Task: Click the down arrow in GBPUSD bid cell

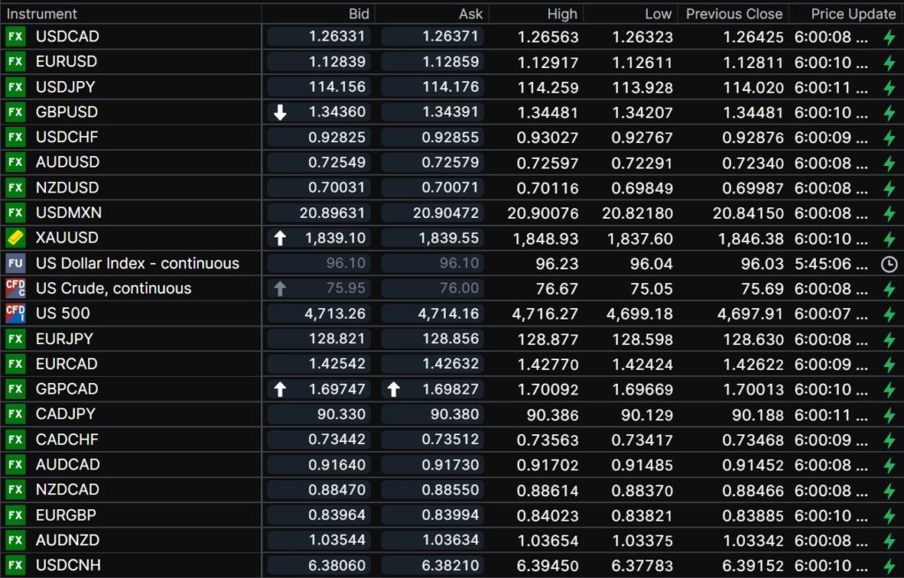Action: (280, 112)
